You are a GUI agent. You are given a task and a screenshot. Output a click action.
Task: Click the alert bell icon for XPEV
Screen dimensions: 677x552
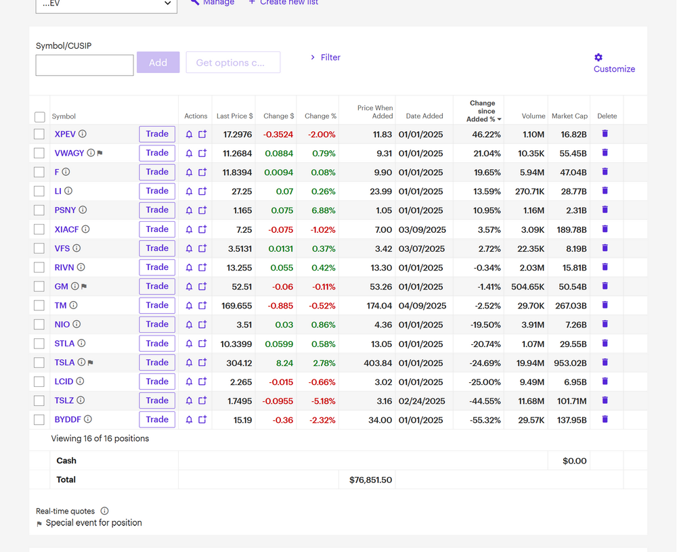coord(189,135)
